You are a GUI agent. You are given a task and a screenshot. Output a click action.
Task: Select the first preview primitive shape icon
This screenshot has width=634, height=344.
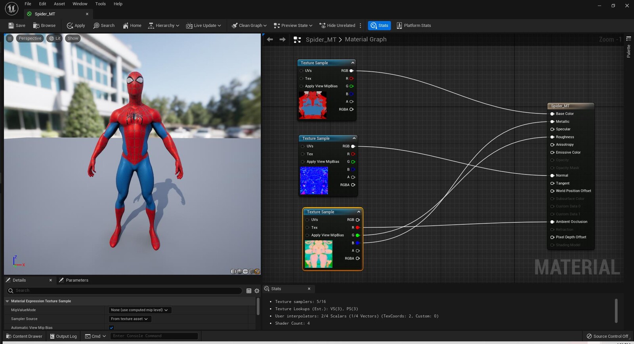[233, 271]
